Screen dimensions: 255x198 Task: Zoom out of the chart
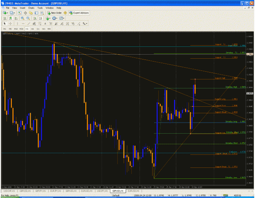click(x=28, y=18)
